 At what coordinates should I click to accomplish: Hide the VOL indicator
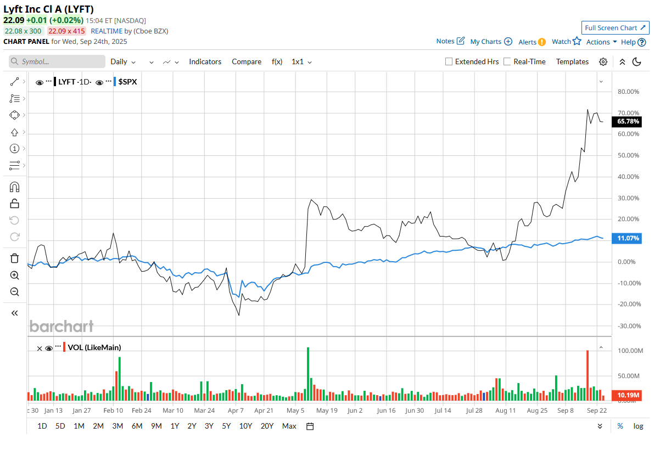(49, 348)
